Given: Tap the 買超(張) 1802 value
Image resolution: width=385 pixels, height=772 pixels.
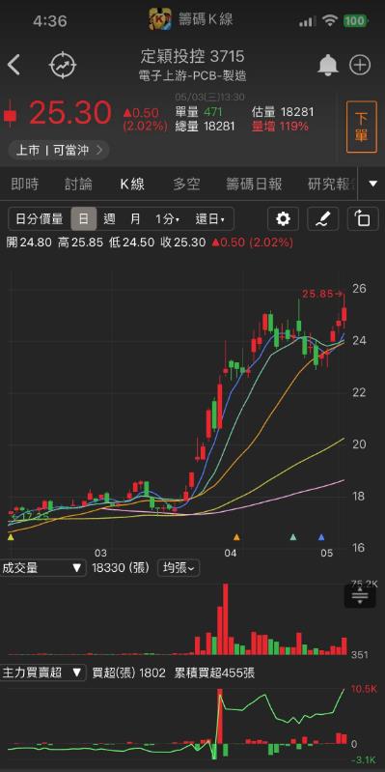Looking at the screenshot, I should tap(129, 672).
